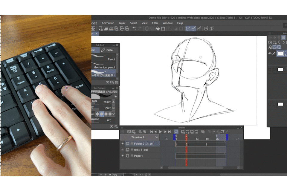Add a new animation cel from Timeline toolbar
The image size is (287, 191).
(187, 132)
